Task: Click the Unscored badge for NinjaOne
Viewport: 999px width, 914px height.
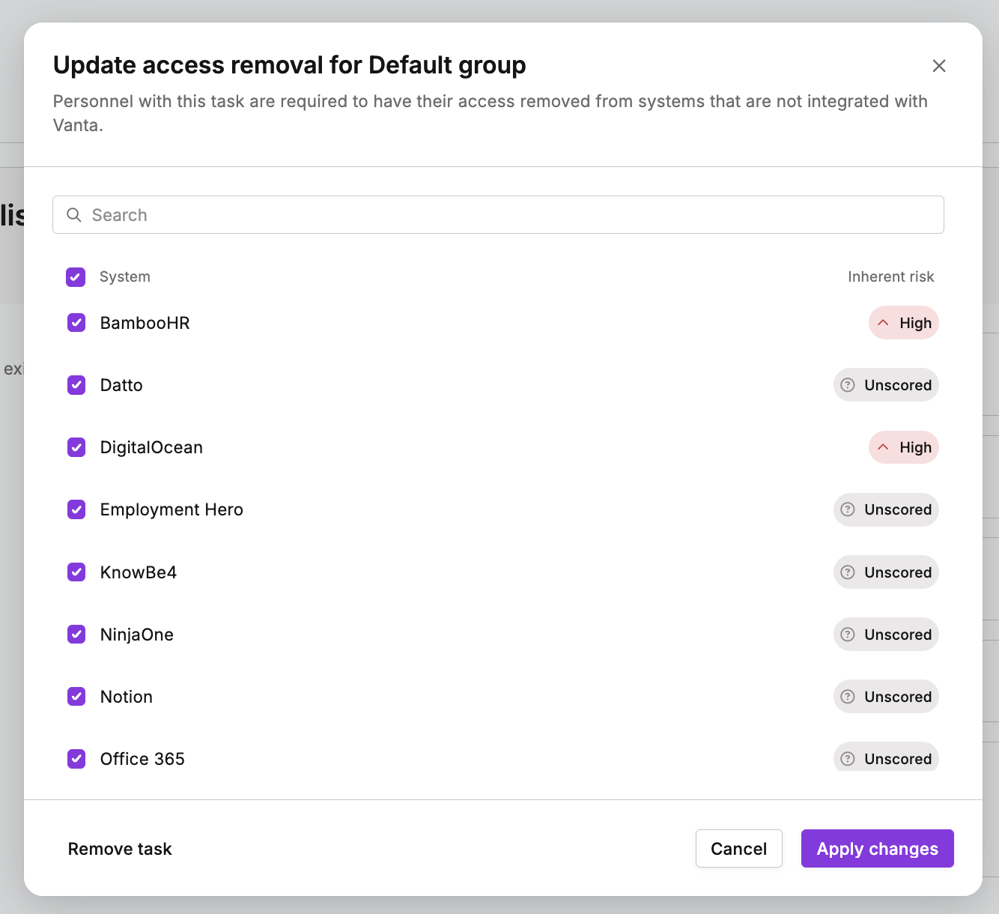Action: [x=886, y=635]
